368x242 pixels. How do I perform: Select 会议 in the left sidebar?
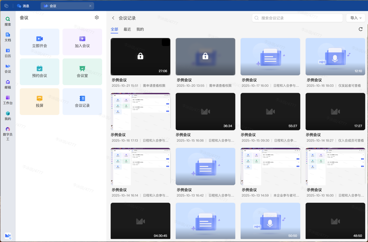[x=8, y=69]
